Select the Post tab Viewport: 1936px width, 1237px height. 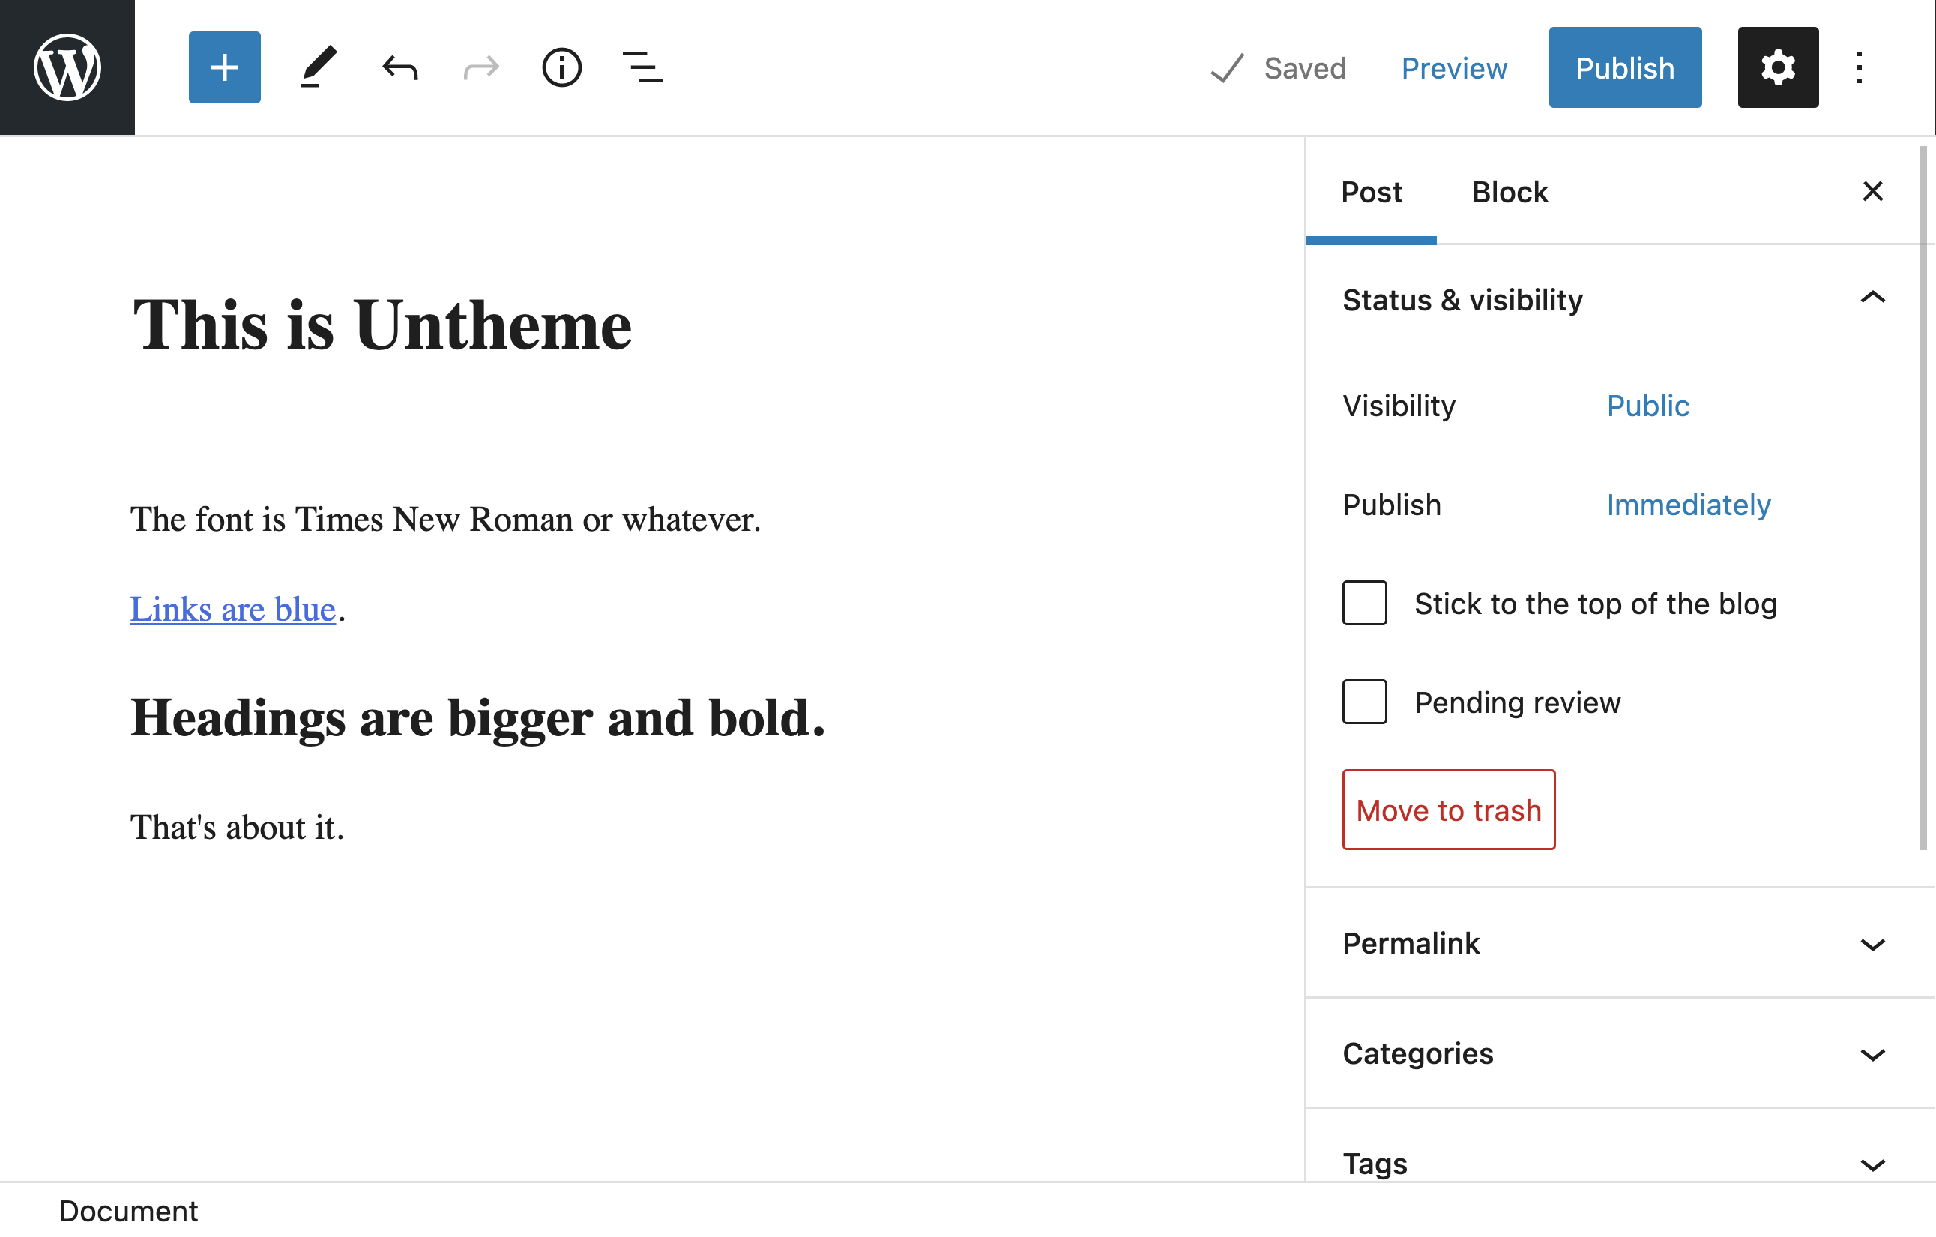click(1371, 192)
